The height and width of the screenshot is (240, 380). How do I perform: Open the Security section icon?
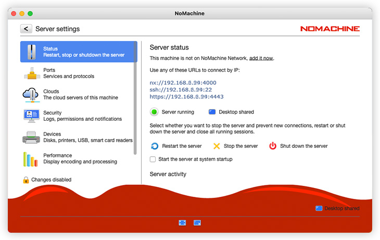pos(32,116)
